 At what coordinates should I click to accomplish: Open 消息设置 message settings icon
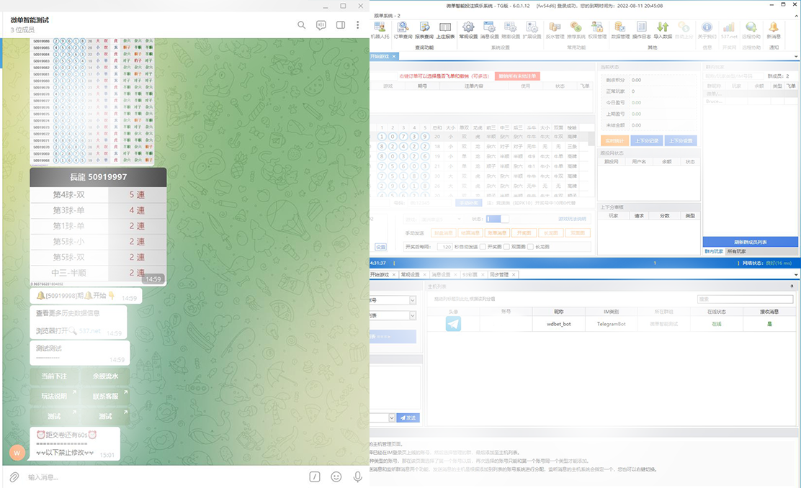489,30
